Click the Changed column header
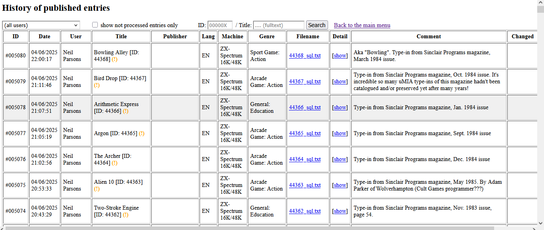This screenshot has height=230, width=544. click(522, 36)
